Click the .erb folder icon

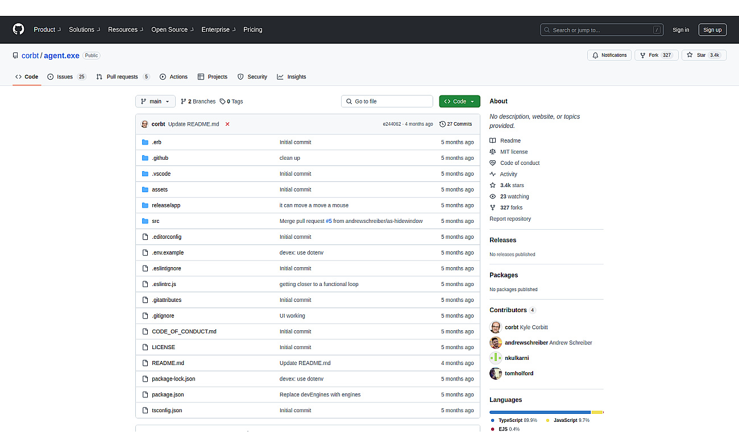tap(145, 142)
